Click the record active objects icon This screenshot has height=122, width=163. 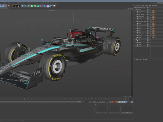click(110, 102)
